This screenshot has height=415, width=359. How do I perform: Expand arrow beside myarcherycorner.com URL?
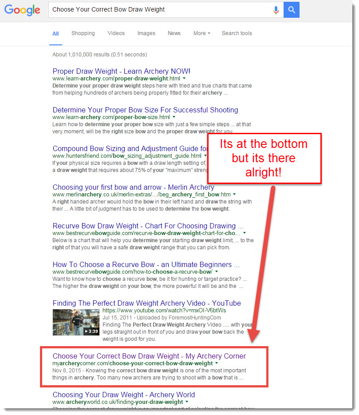(217, 363)
